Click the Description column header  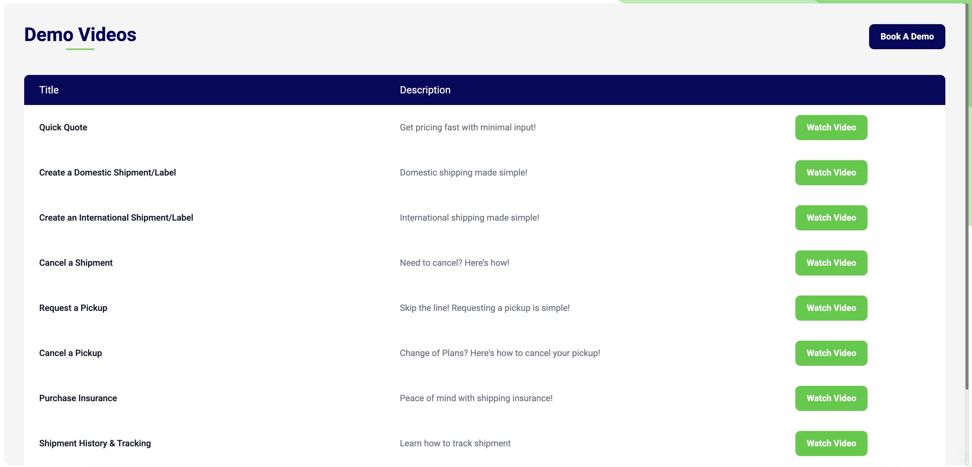click(x=425, y=90)
